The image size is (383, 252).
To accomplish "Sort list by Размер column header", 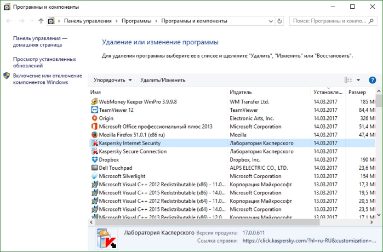I will [361, 92].
